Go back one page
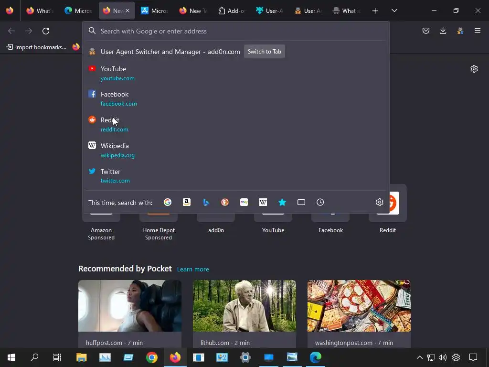The image size is (489, 367). pyautogui.click(x=11, y=31)
